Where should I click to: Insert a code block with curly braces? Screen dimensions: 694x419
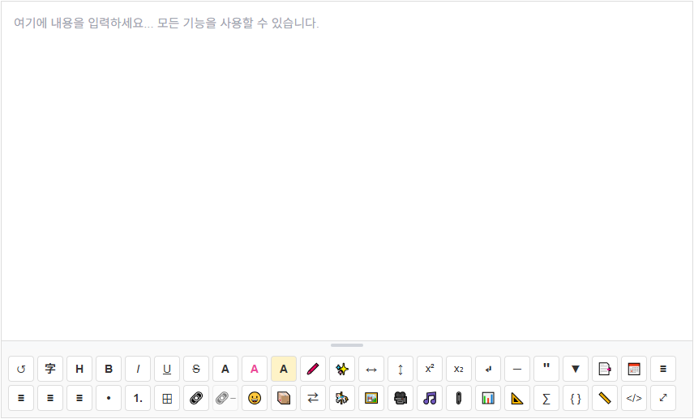[x=576, y=398]
